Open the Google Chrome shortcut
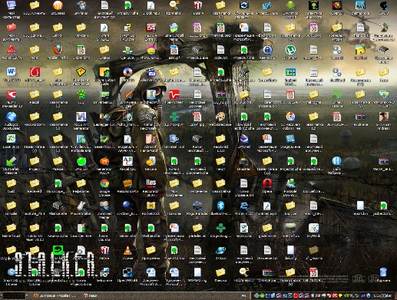This screenshot has width=397, height=300. (104, 183)
